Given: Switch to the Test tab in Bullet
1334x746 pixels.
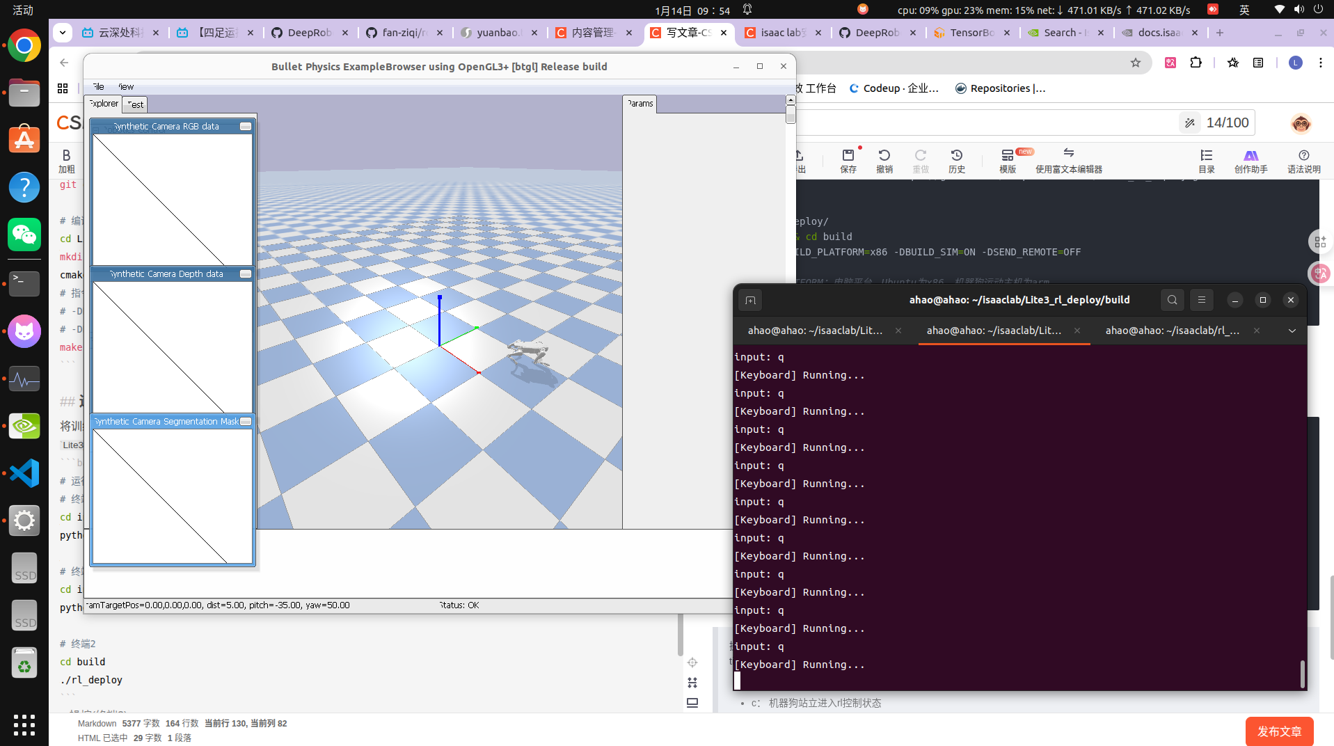Looking at the screenshot, I should click(136, 104).
